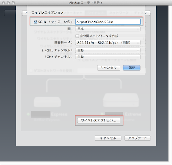Click the dimmed ゲストネットワークを使用 checkbox
Viewport: 172px width, 165px height.
coord(31,71)
